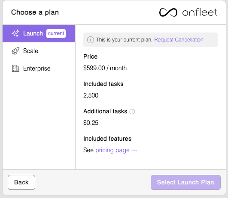Viewport: 228px width, 198px height.
Task: Click the sparkles icon beside Launch
Action: click(x=15, y=33)
